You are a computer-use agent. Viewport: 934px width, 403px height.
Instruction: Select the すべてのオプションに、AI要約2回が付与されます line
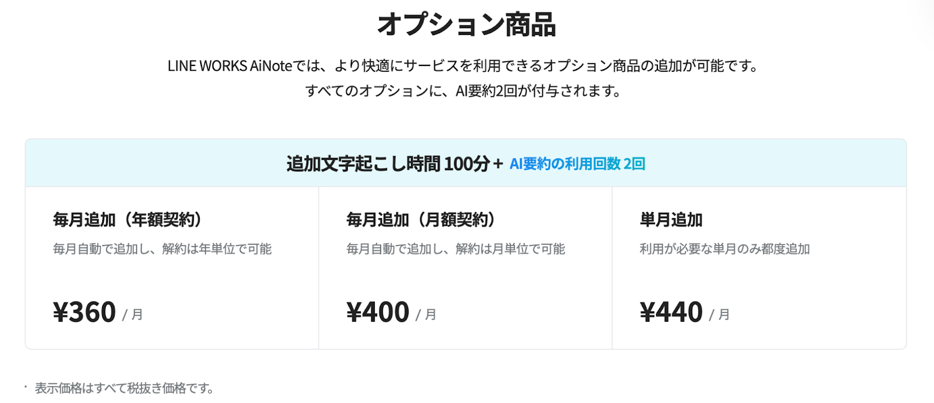(x=463, y=91)
